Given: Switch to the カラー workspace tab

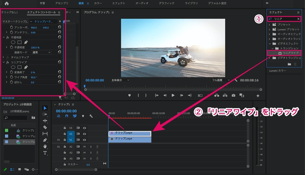Looking at the screenshot, I should [x=98, y=3].
